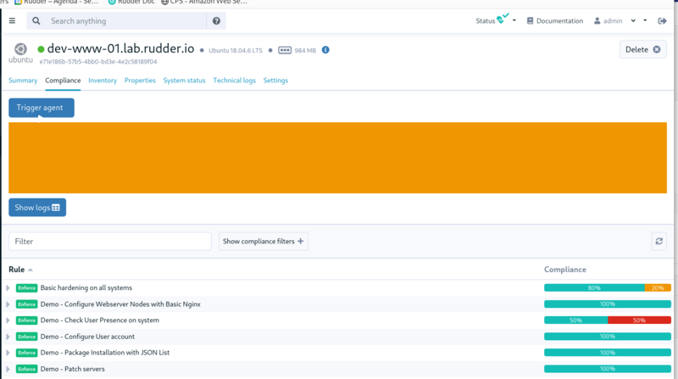Screen dimensions: 678x379
Task: Show node info via the blue info icon
Action: [325, 50]
